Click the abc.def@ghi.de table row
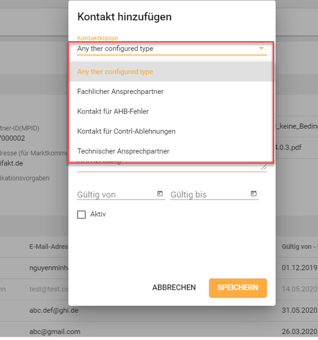 pos(159,311)
